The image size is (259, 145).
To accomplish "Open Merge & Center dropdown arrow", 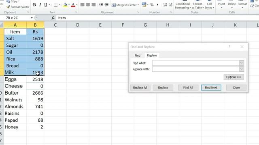I will click(138, 5).
